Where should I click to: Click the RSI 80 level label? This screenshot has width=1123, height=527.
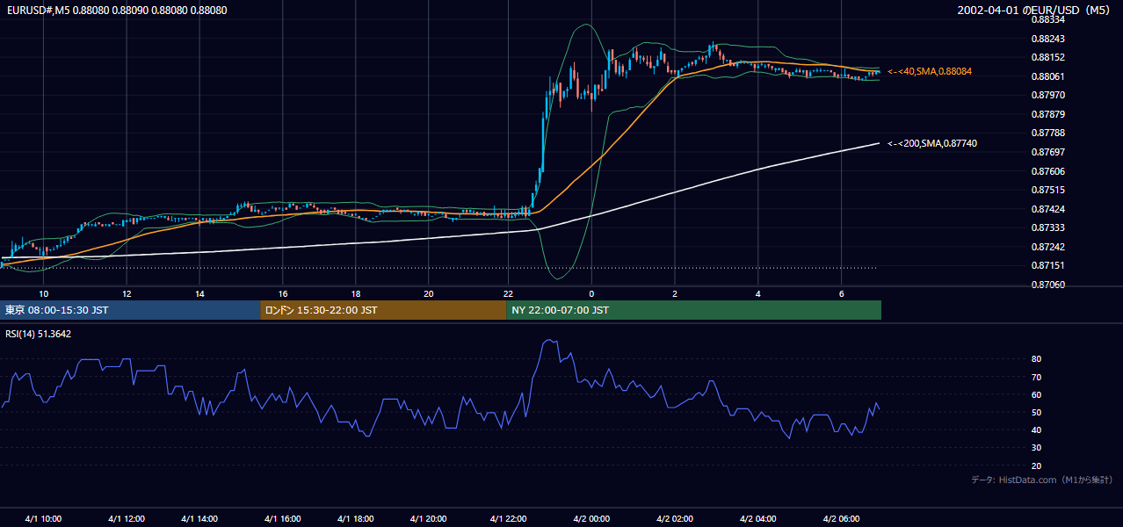1036,359
